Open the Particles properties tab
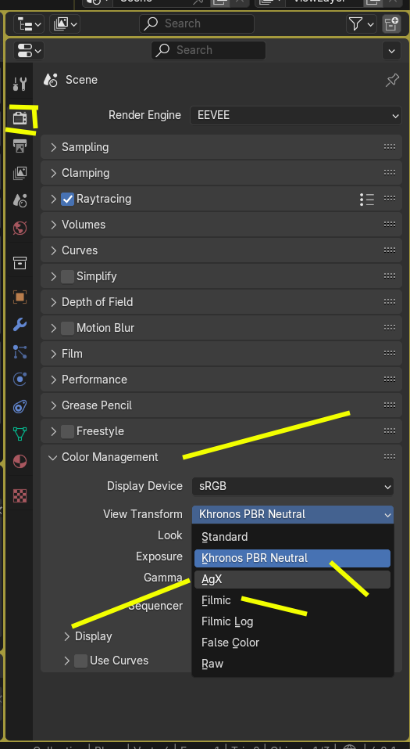The height and width of the screenshot is (749, 410). point(20,352)
